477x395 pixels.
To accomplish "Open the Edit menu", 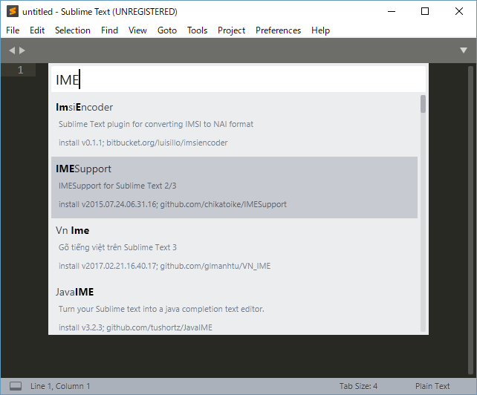I will pos(37,30).
